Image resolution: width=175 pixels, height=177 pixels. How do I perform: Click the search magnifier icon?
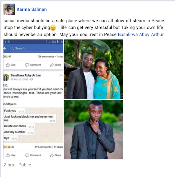point(12,48)
